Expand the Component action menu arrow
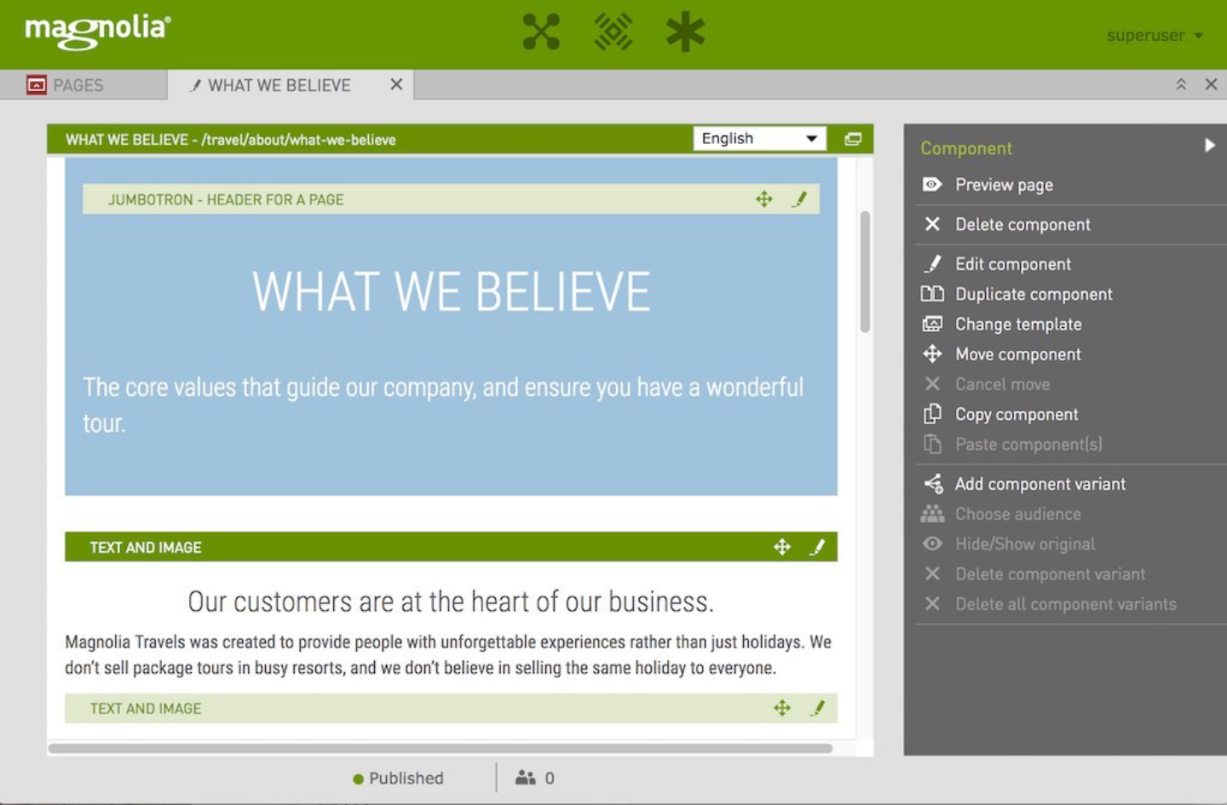1227x805 pixels. click(x=1210, y=146)
